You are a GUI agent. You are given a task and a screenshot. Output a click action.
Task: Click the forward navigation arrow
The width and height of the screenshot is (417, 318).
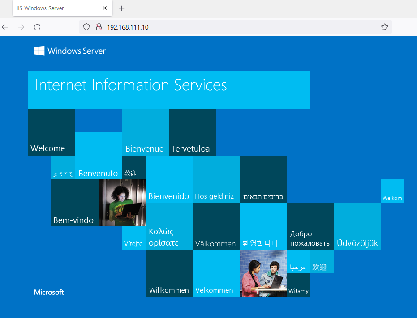(x=21, y=27)
